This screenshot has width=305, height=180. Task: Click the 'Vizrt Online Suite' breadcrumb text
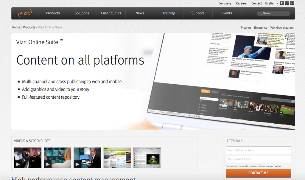[x=50, y=27]
